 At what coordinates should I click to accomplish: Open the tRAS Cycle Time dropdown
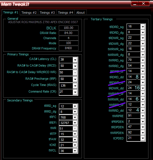75,86
